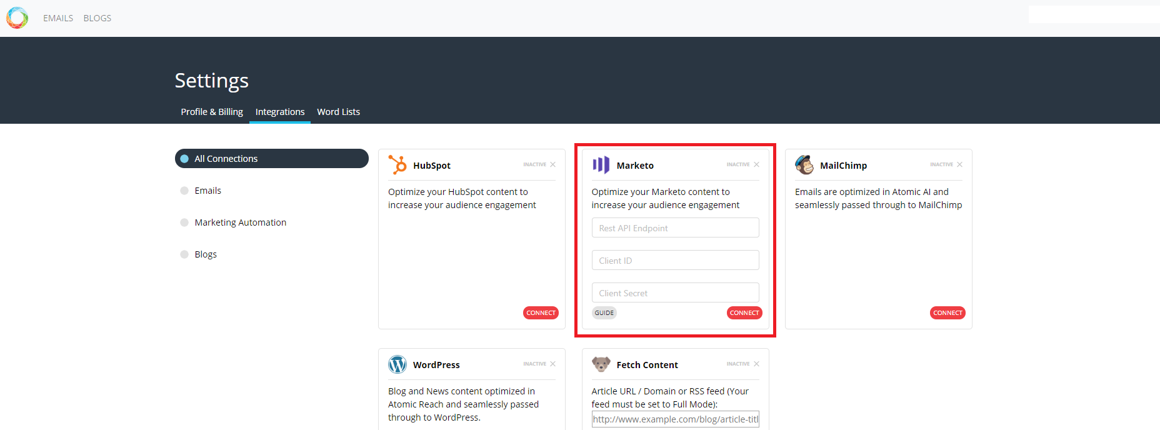Screen dimensions: 1160x430
Task: Focus the Rest API Endpoint field
Action: (x=676, y=227)
